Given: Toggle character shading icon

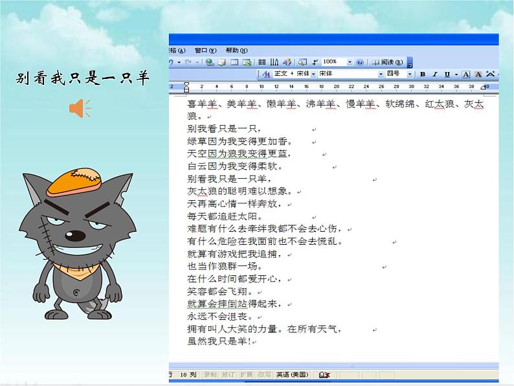Looking at the screenshot, I should click(478, 74).
